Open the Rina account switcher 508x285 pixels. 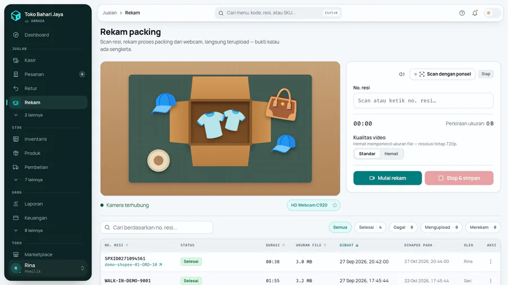(x=48, y=268)
